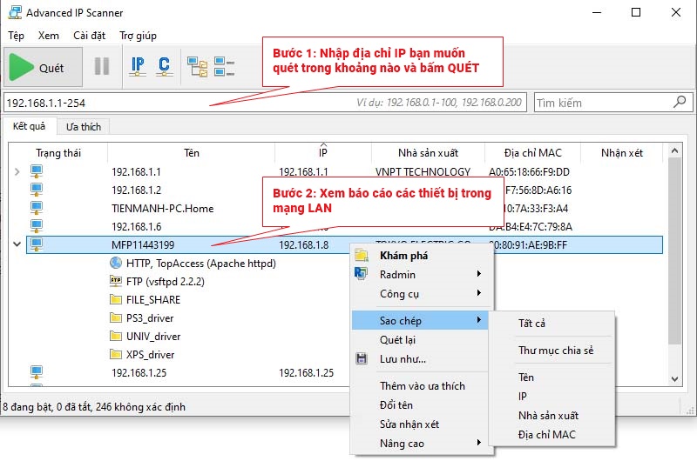Click the XPS_driver folder icon
Viewport: 697px width, 461px height.
(x=116, y=354)
